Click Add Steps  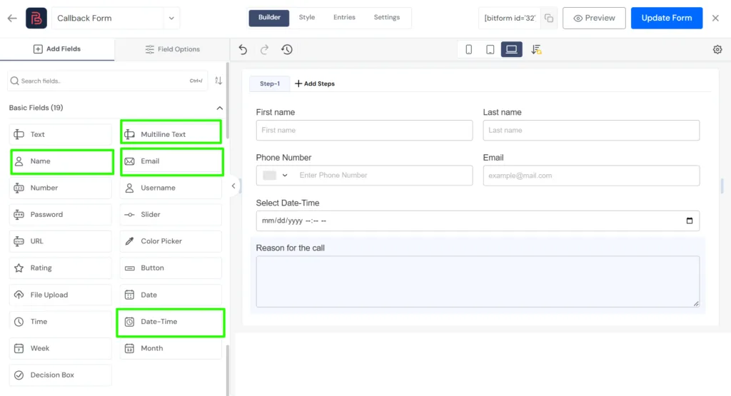pos(315,84)
